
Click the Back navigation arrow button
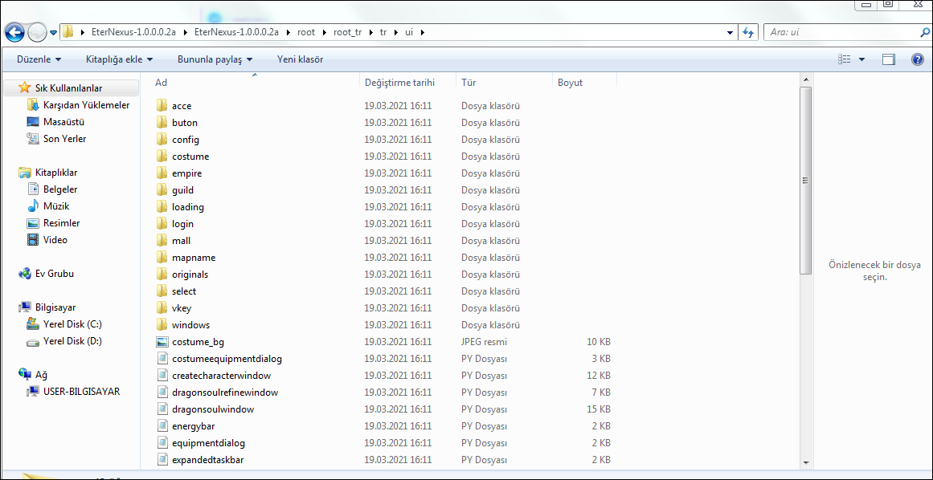tap(14, 32)
